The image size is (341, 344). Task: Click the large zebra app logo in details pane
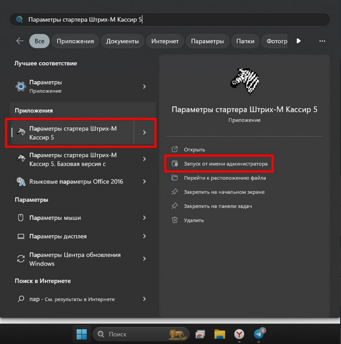tap(244, 81)
